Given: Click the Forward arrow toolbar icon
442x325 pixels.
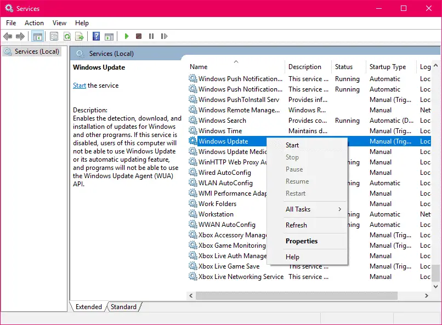Looking at the screenshot, I should (20, 36).
